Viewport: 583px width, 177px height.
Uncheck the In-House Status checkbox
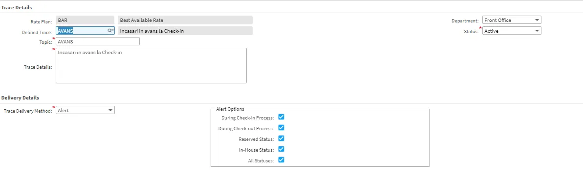(281, 149)
